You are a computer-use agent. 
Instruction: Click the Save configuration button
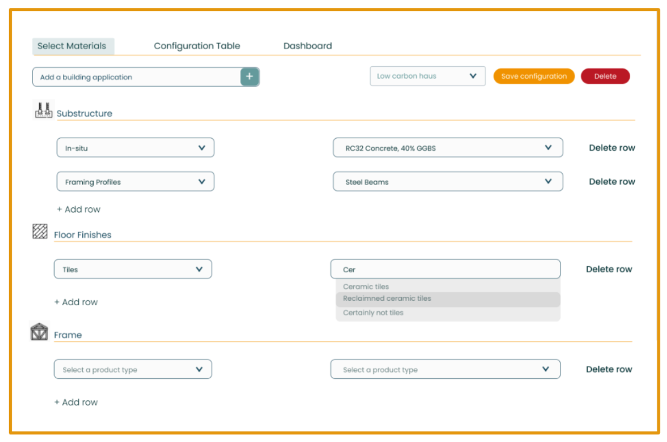coord(534,76)
